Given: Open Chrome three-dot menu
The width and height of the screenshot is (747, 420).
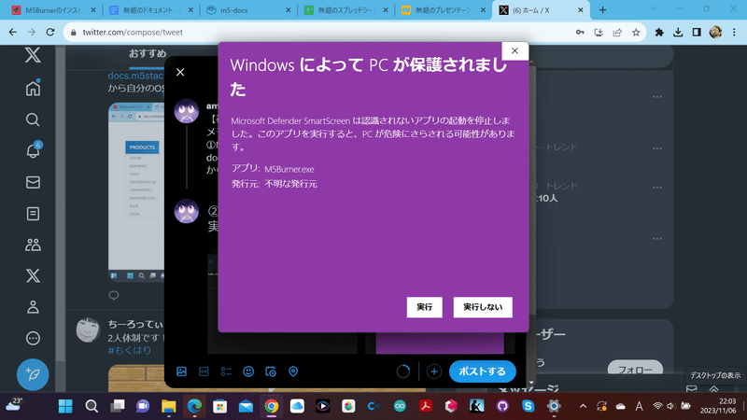Looking at the screenshot, I should [734, 33].
